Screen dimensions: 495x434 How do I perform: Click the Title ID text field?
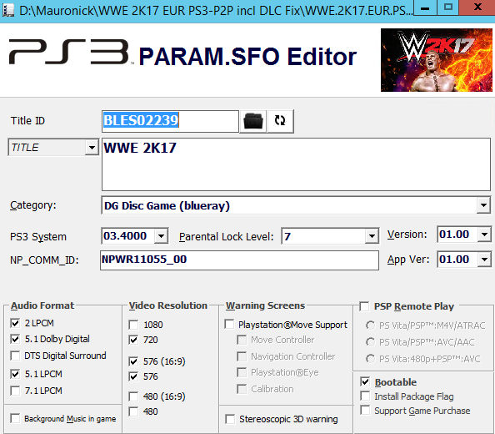point(170,121)
